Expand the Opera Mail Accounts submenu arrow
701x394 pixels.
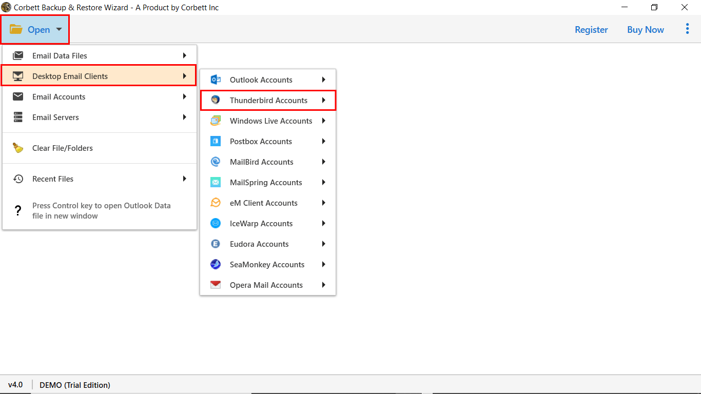324,285
